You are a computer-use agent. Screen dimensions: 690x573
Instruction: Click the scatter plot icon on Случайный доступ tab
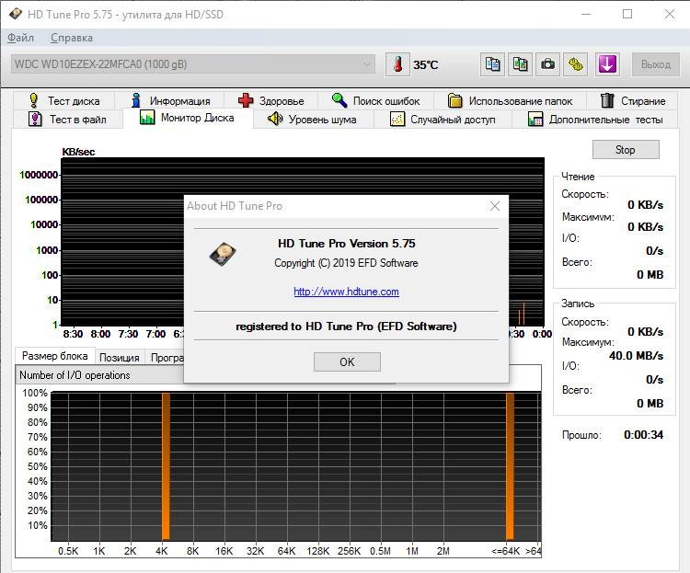point(397,119)
